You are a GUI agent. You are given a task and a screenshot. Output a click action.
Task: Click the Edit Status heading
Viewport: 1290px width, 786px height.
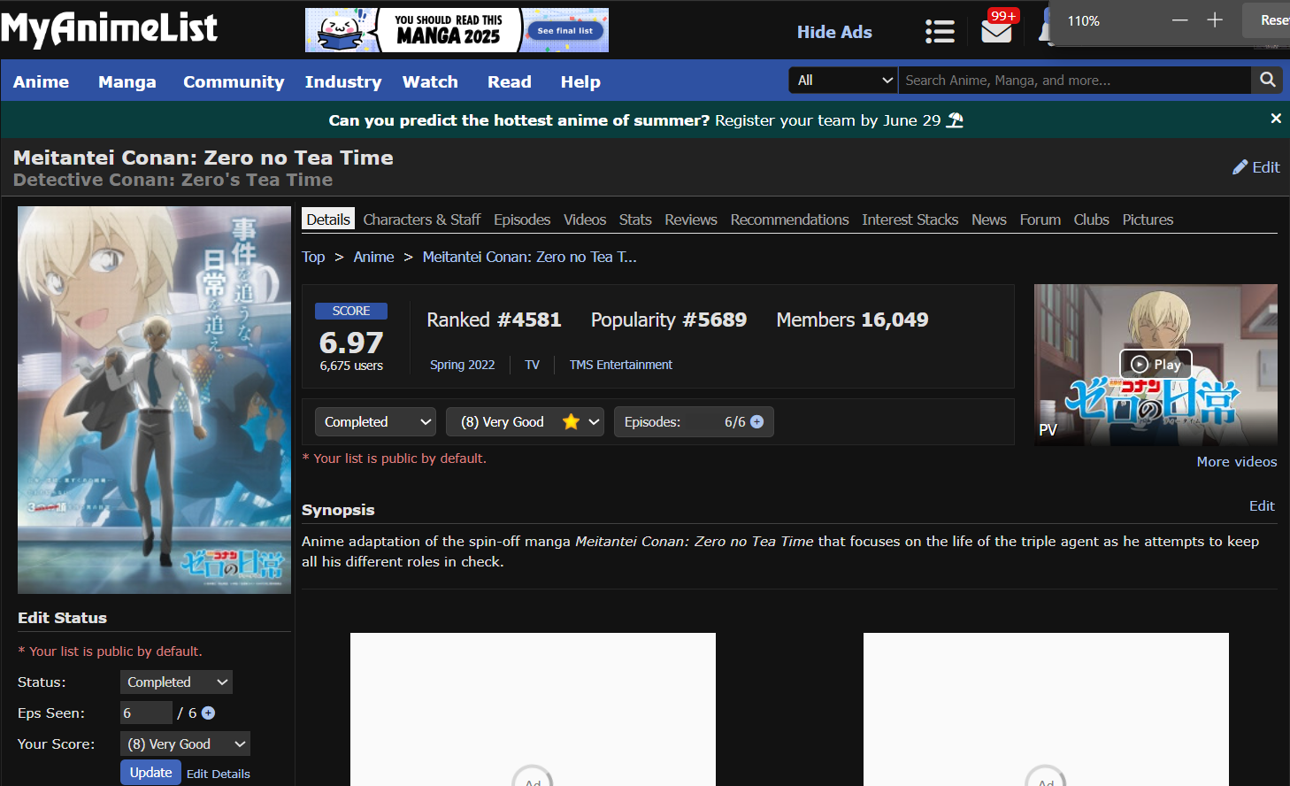(x=62, y=618)
